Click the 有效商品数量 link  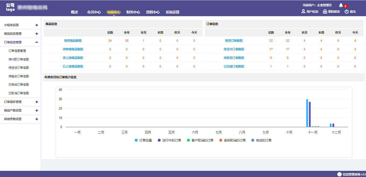[x=73, y=41]
